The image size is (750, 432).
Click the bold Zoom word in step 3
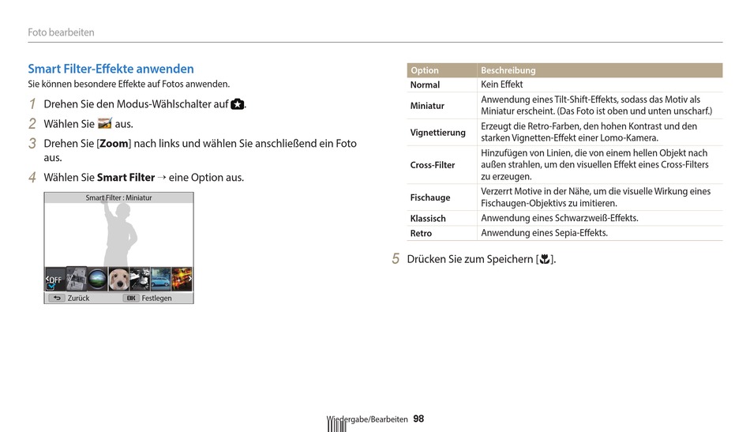(x=114, y=144)
